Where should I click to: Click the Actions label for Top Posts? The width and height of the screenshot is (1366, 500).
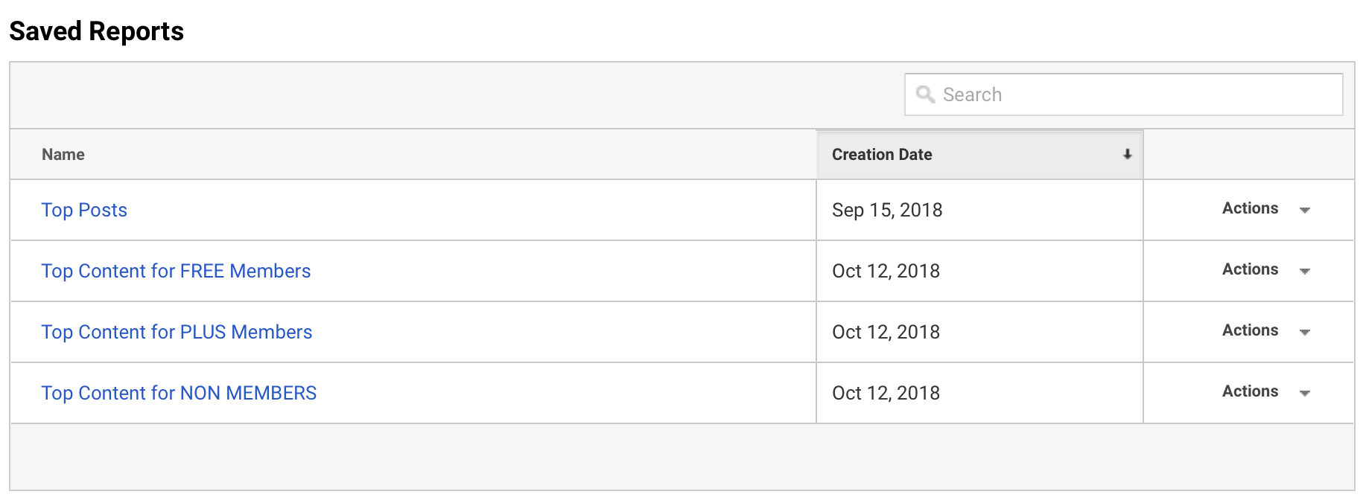click(x=1250, y=209)
